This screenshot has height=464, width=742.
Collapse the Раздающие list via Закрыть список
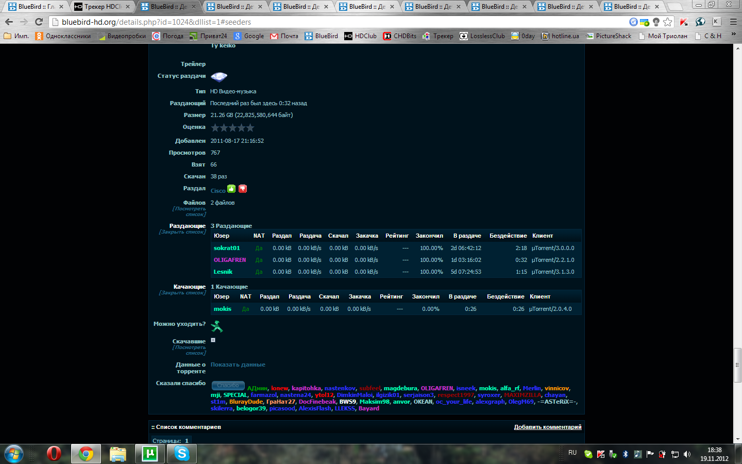(182, 232)
